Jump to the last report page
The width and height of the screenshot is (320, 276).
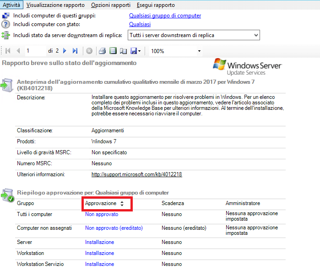(75, 51)
